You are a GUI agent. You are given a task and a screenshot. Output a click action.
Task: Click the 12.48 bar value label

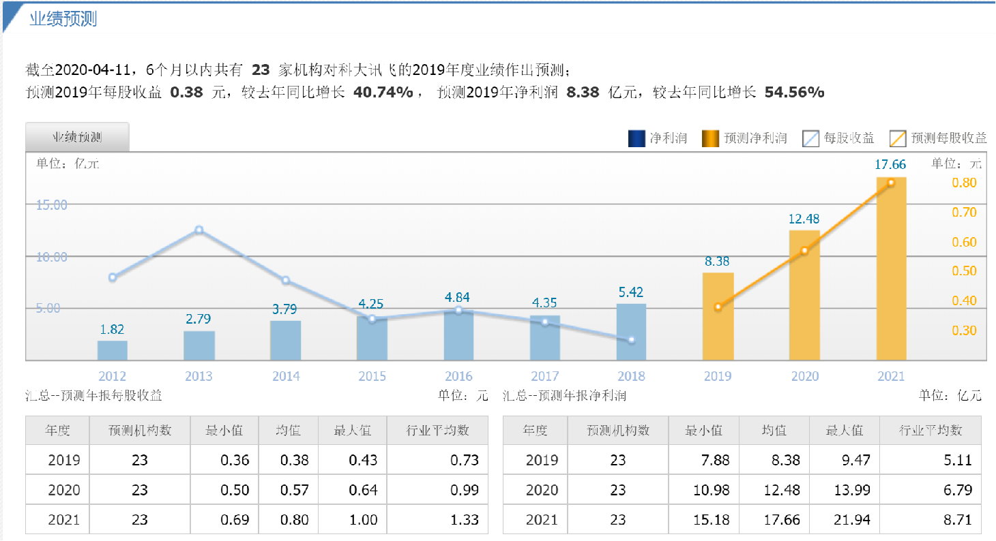coord(804,219)
